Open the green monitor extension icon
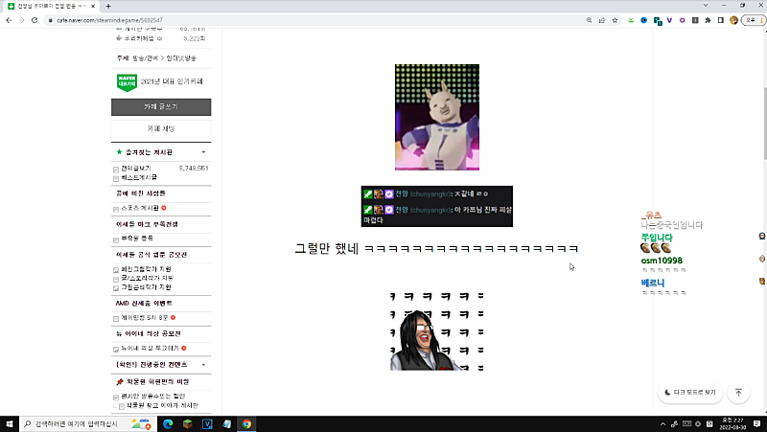767x432 pixels. (x=631, y=20)
